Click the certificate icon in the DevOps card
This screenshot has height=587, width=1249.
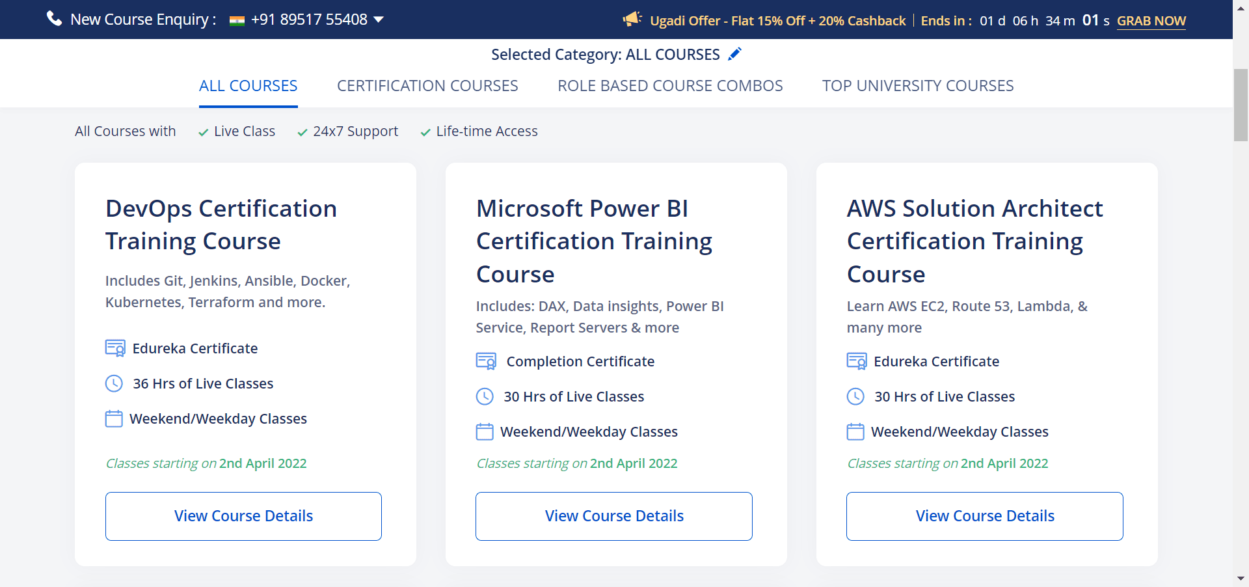(x=115, y=348)
